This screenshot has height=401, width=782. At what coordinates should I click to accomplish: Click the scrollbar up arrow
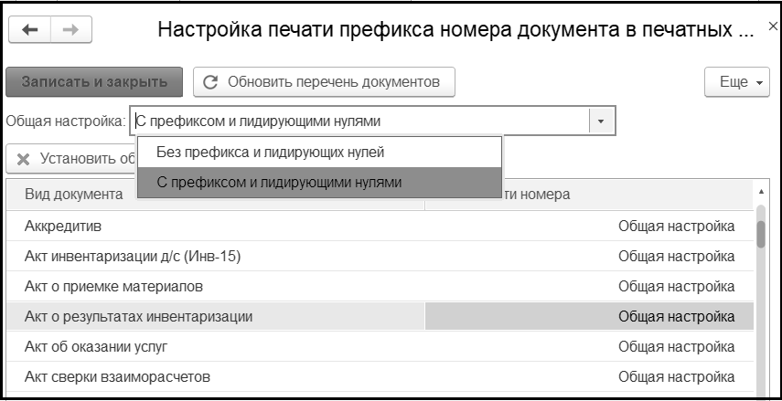761,193
